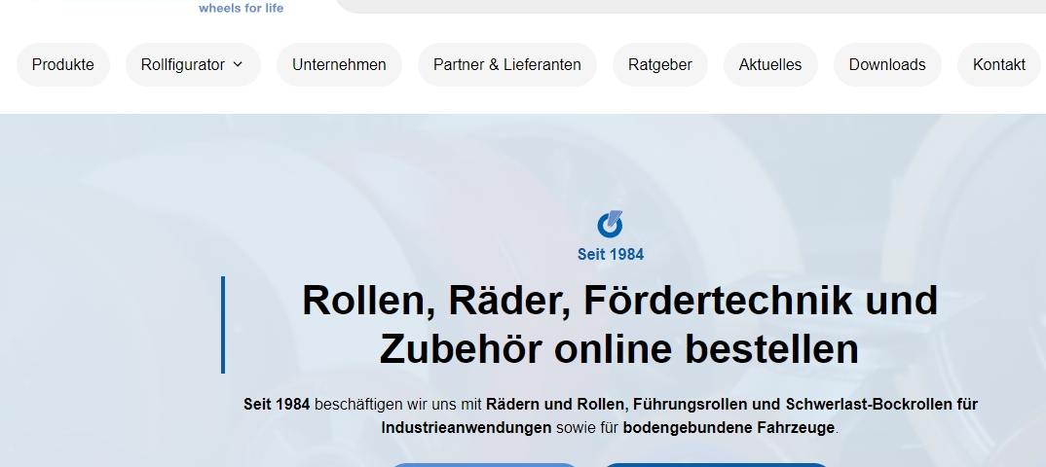
Task: Click the main heading 'Rollen, Räder, Fördertechnik'
Action: (619, 301)
